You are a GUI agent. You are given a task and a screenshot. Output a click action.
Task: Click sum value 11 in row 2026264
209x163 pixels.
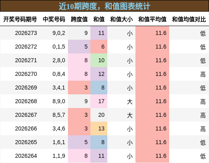click(x=99, y=156)
